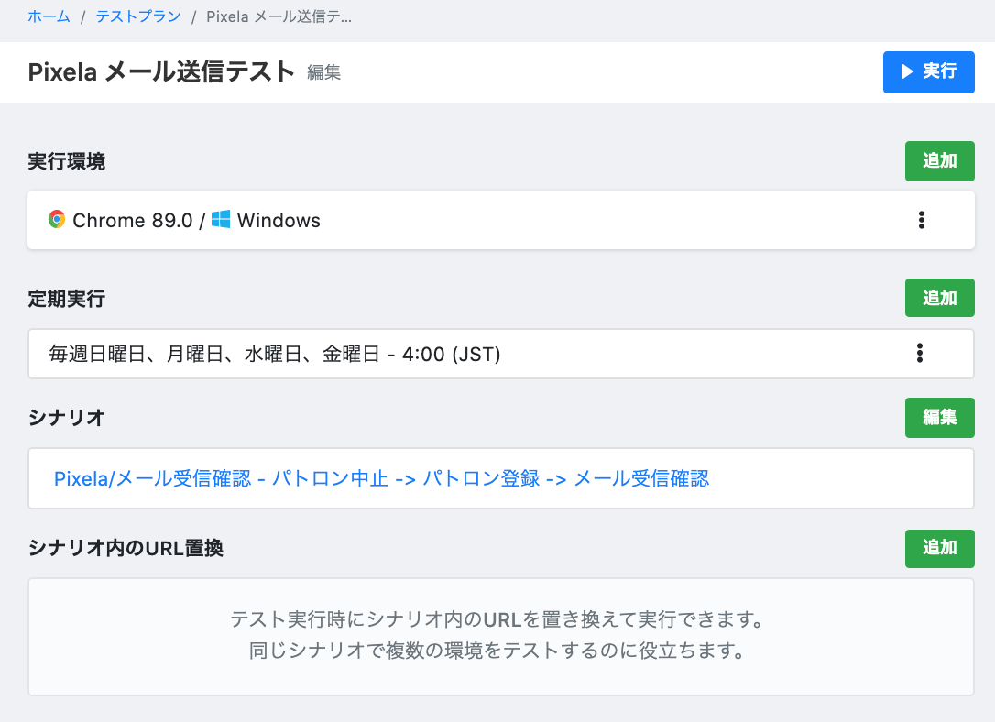Open the ホーム breadcrumb link
The image size is (995, 722).
coord(49,16)
